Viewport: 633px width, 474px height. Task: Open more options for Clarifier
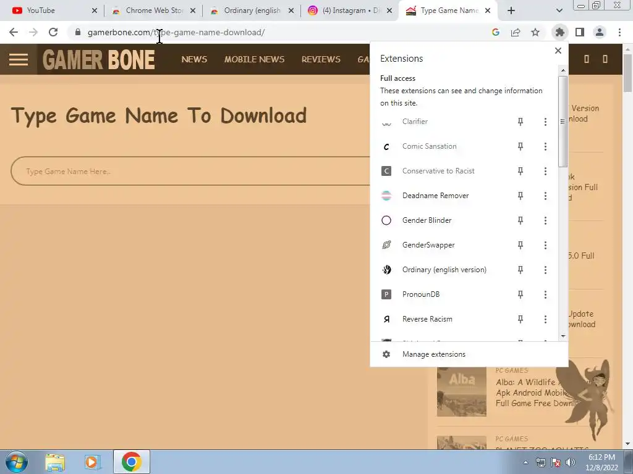[x=545, y=122]
